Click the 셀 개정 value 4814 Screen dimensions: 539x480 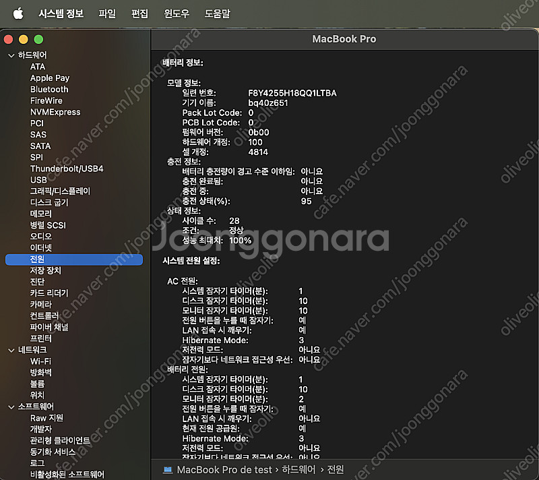point(258,152)
